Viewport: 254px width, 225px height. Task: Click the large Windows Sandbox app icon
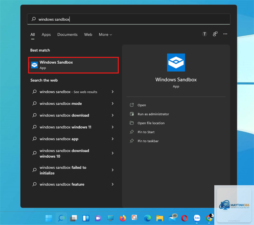point(176,62)
